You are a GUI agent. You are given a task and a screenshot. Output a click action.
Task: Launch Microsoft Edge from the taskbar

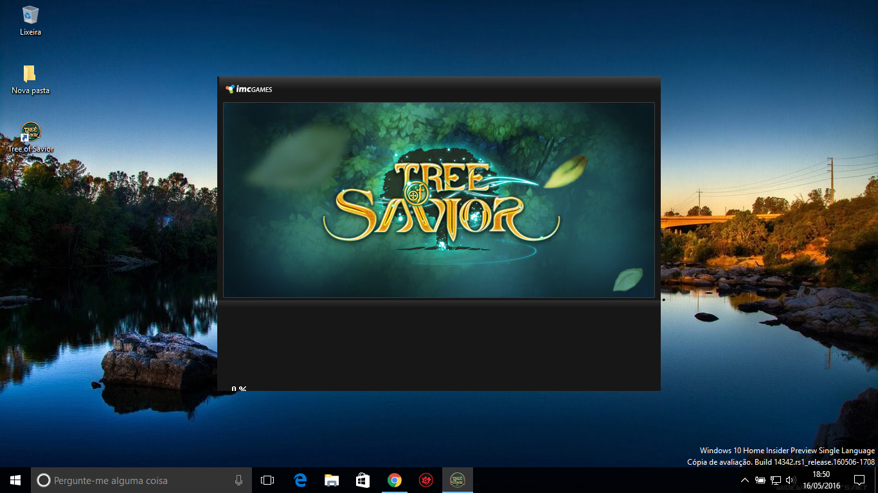pos(300,480)
